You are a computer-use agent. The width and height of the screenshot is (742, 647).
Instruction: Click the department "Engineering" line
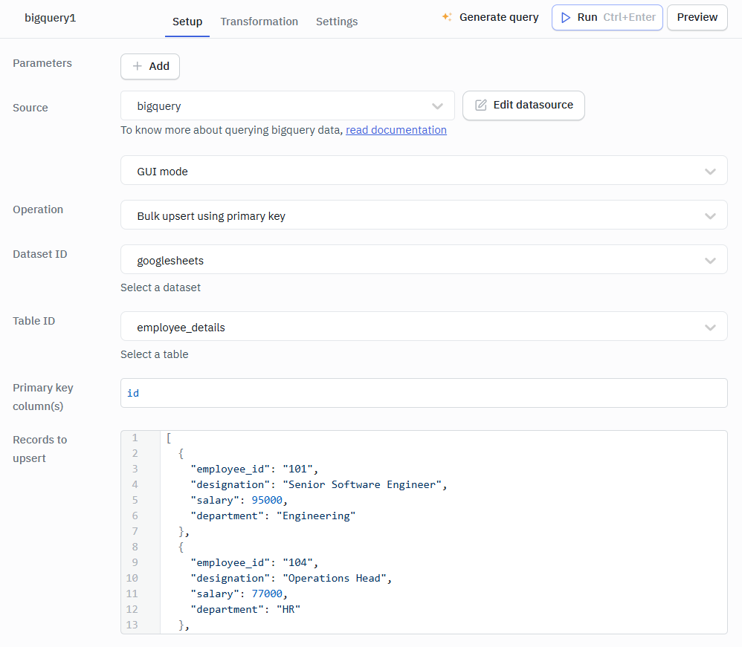click(273, 516)
